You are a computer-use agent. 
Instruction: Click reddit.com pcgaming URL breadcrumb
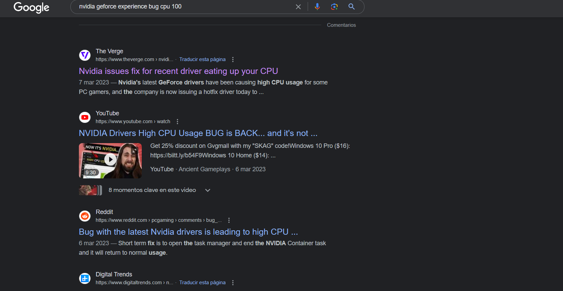159,220
